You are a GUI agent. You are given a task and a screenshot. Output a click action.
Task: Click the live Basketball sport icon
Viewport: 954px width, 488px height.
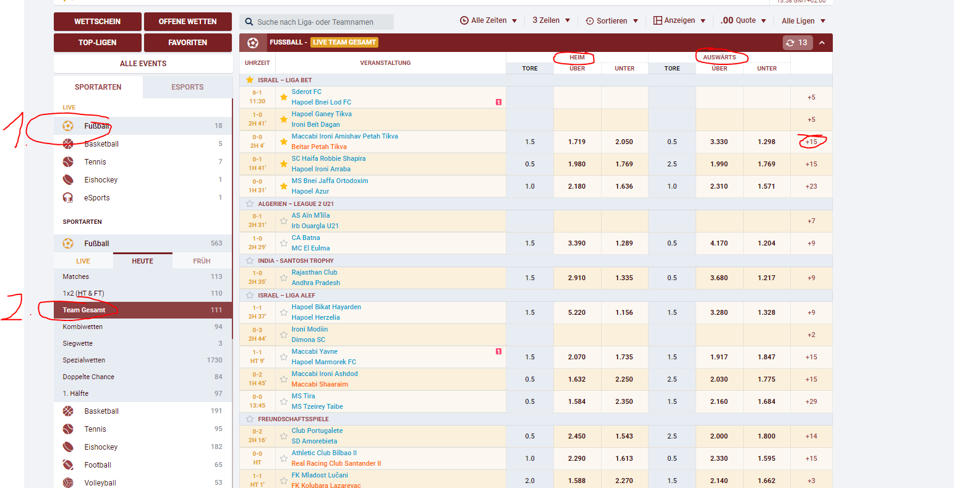coord(68,144)
